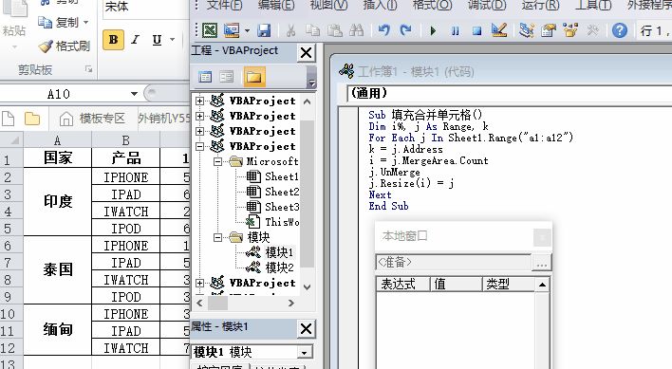This screenshot has height=369, width=672.
Task: Toggle Bold formatting in Excel ribbon
Action: click(114, 40)
